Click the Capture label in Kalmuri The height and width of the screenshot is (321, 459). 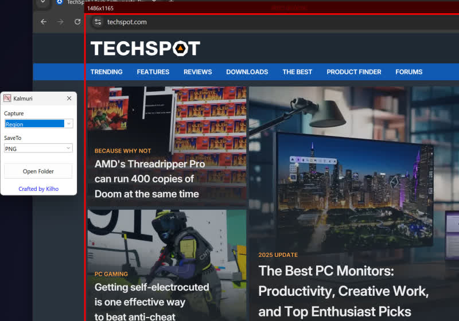click(14, 113)
